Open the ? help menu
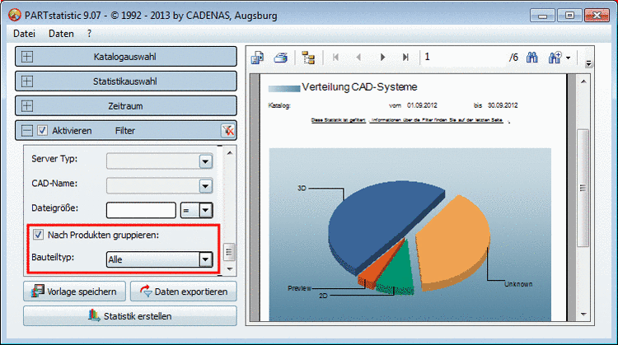This screenshot has height=345, width=618. click(x=90, y=34)
